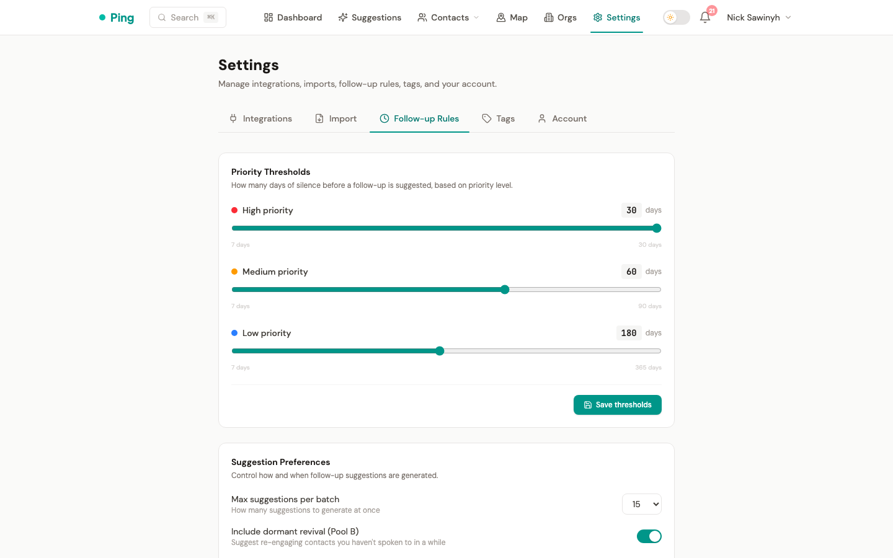Expand the user menu chevron
This screenshot has height=558, width=893.
tap(788, 17)
